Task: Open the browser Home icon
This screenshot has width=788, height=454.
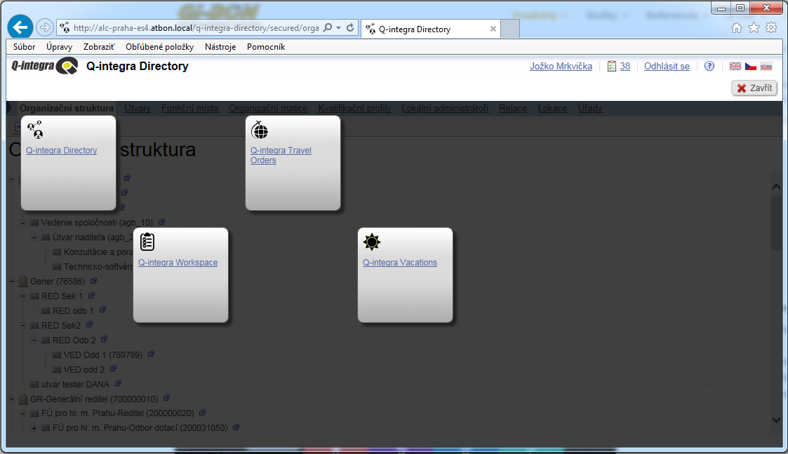Action: tap(737, 28)
